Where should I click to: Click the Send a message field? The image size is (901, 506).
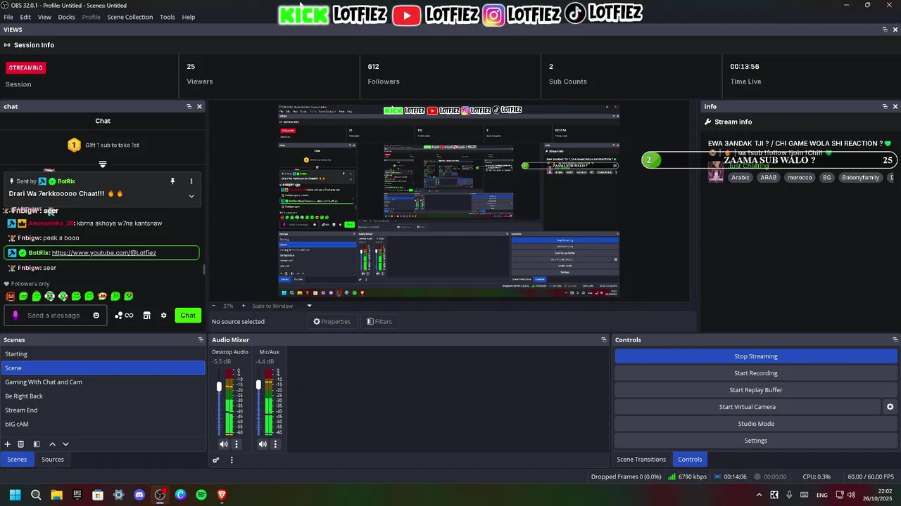pos(56,316)
